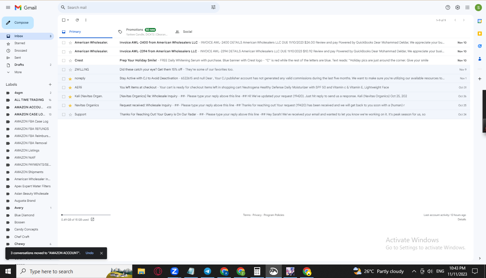Open the Google account avatar

click(x=478, y=7)
